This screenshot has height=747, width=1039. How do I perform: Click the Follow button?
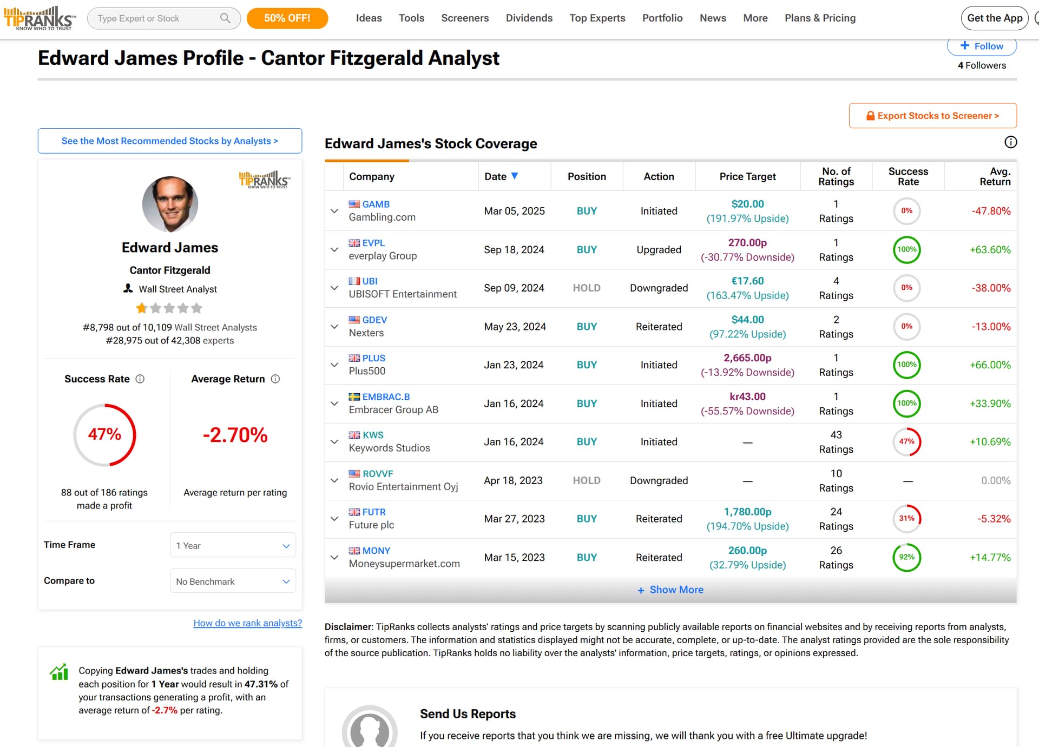[x=981, y=47]
